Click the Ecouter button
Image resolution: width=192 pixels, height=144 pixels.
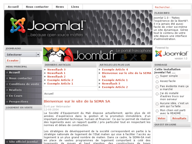pyautogui.click(x=13, y=61)
